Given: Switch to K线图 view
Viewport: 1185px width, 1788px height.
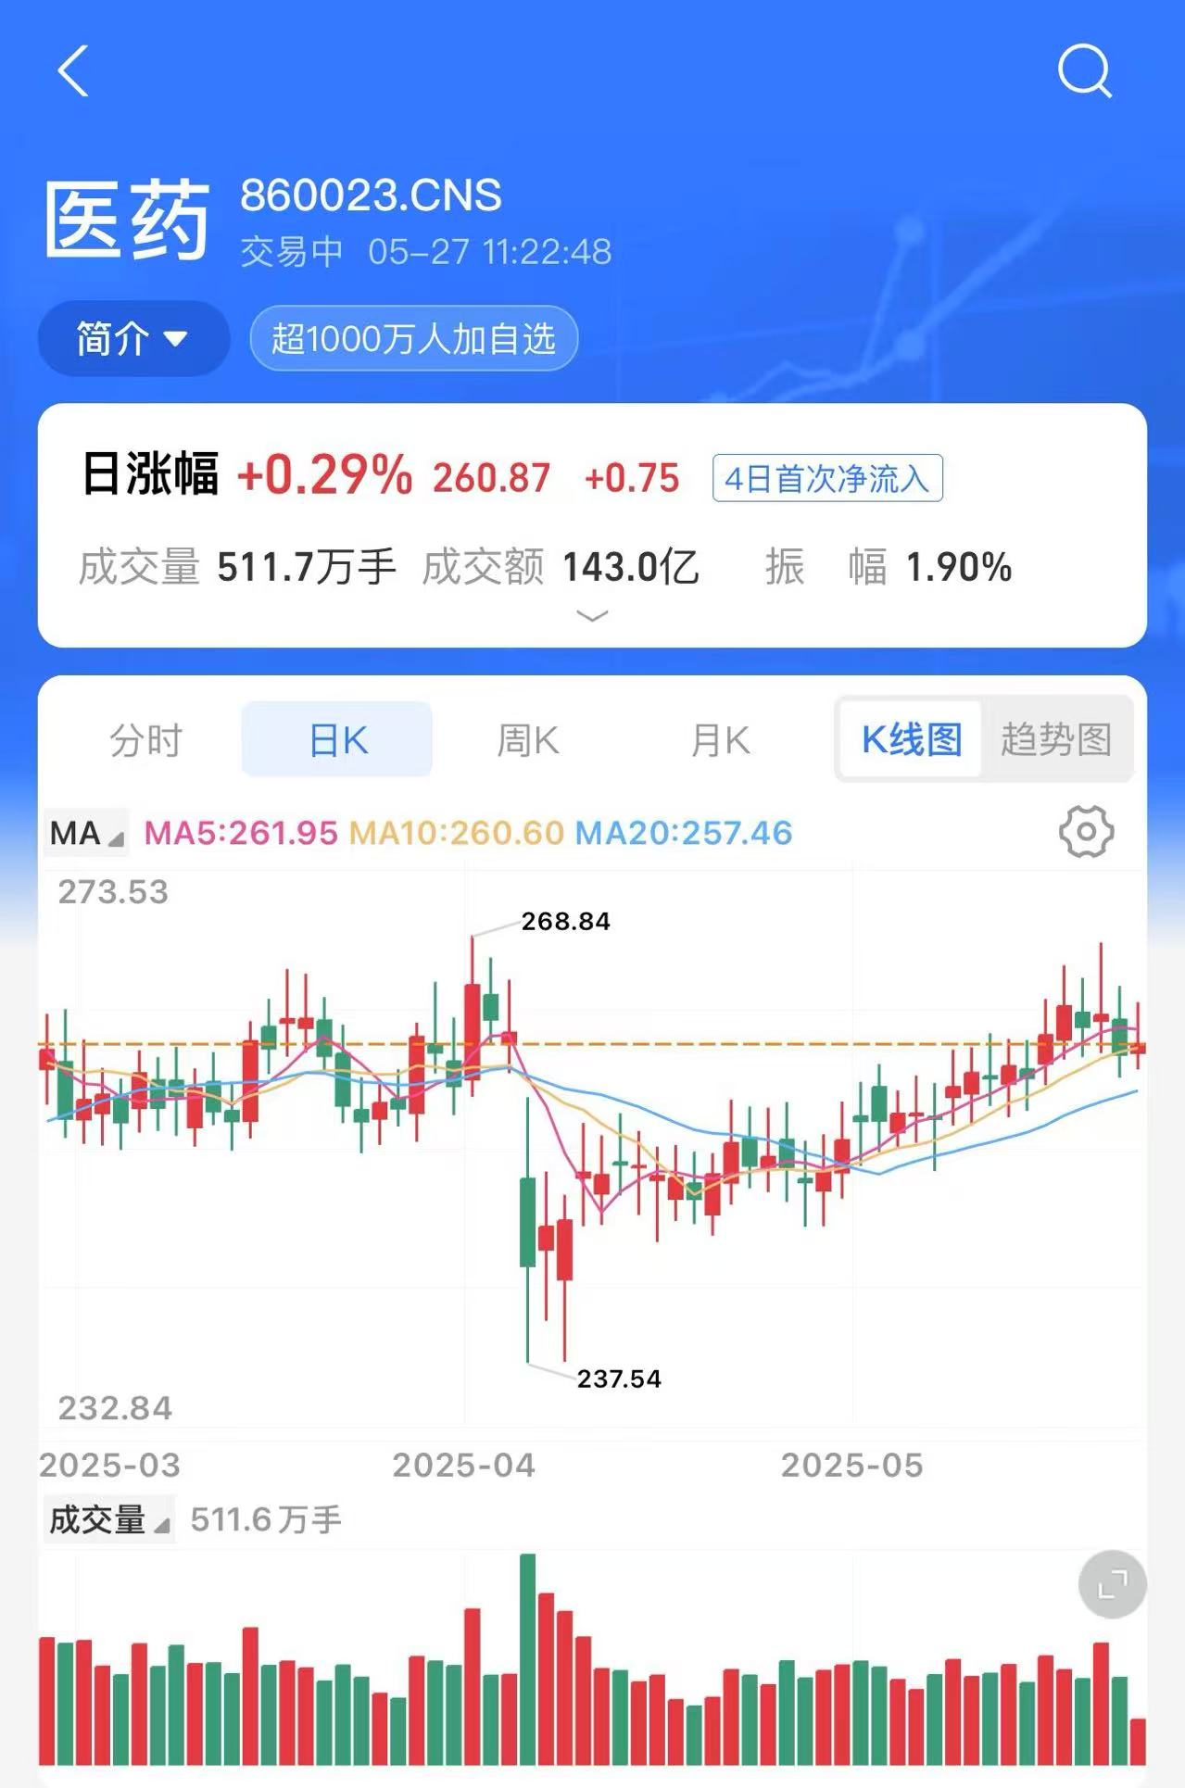Looking at the screenshot, I should tap(911, 739).
